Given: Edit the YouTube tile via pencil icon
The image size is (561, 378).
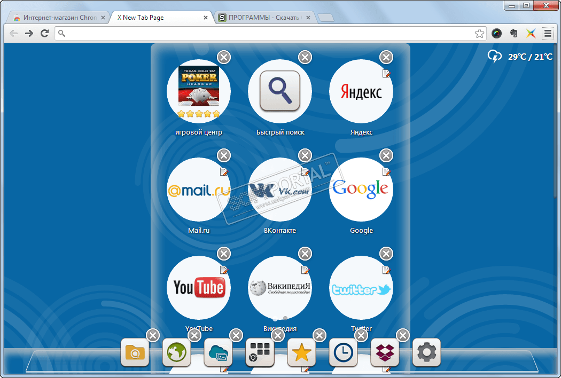Looking at the screenshot, I should 224,270.
